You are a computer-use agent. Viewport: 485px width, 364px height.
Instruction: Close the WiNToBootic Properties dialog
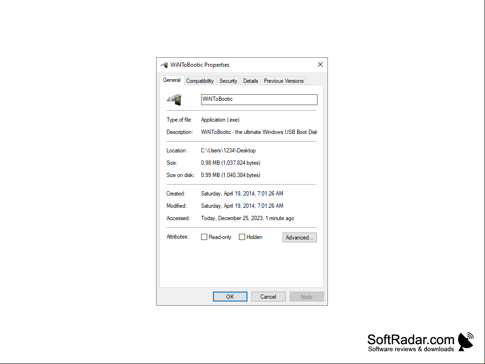320,64
